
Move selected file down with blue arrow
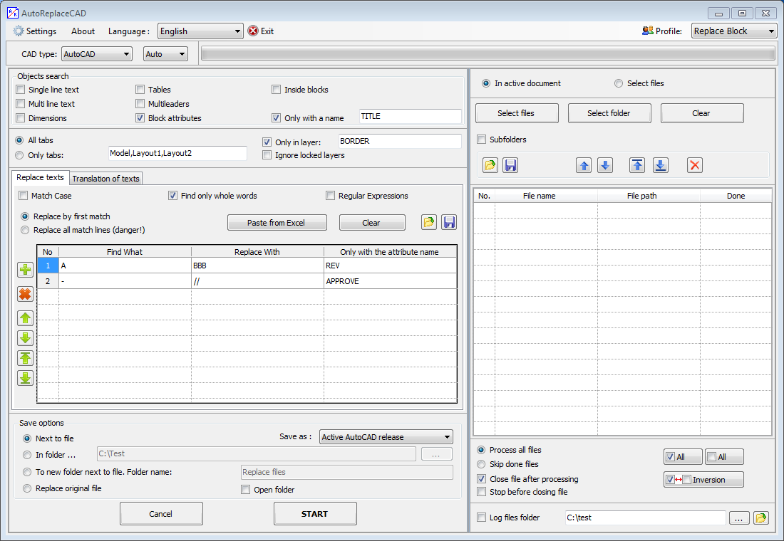pyautogui.click(x=605, y=165)
